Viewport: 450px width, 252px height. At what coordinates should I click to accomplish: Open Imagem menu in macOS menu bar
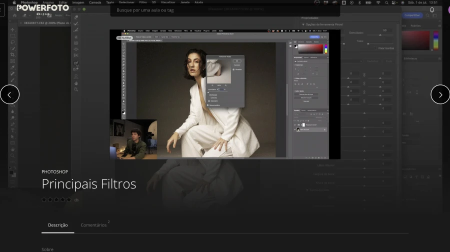tap(78, 2)
